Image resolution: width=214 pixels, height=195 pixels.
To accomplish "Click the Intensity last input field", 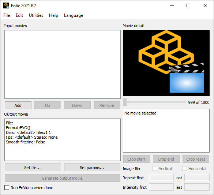I will click(197, 187).
